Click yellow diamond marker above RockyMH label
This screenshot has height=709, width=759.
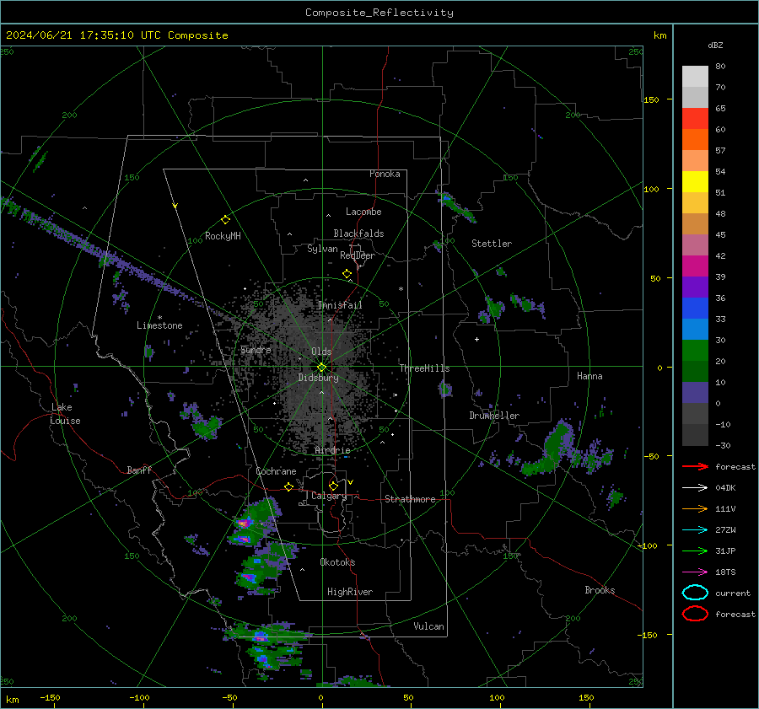225,220
